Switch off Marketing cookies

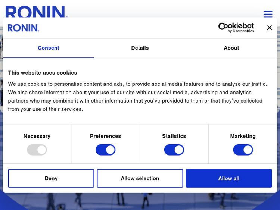tap(243, 150)
